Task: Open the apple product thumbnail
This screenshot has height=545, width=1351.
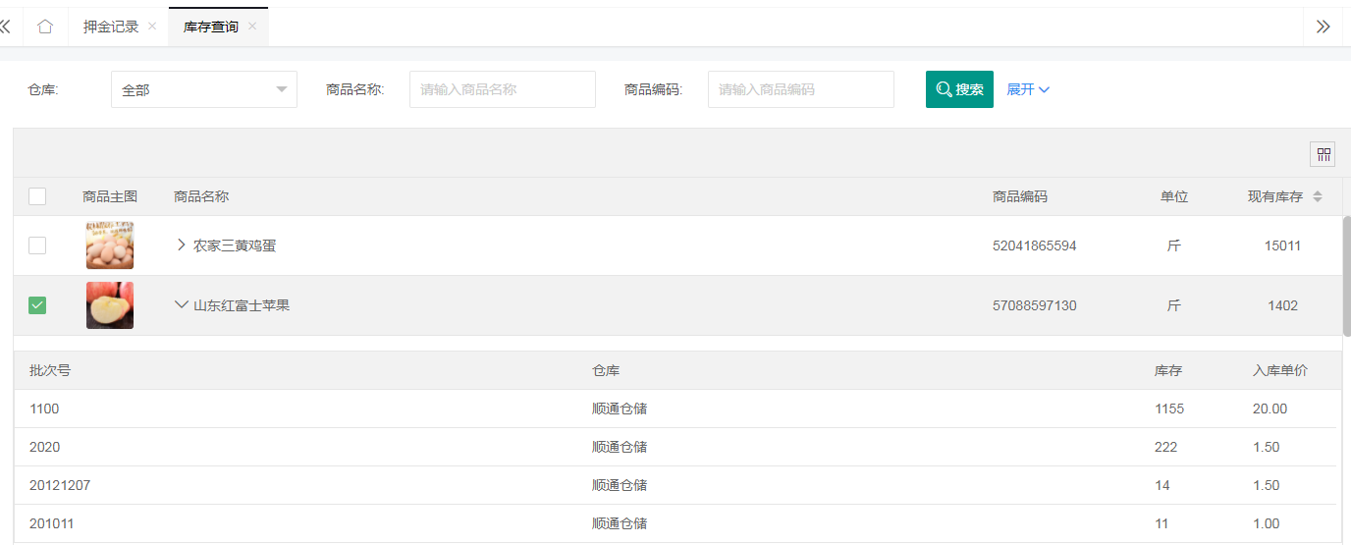Action: point(110,305)
